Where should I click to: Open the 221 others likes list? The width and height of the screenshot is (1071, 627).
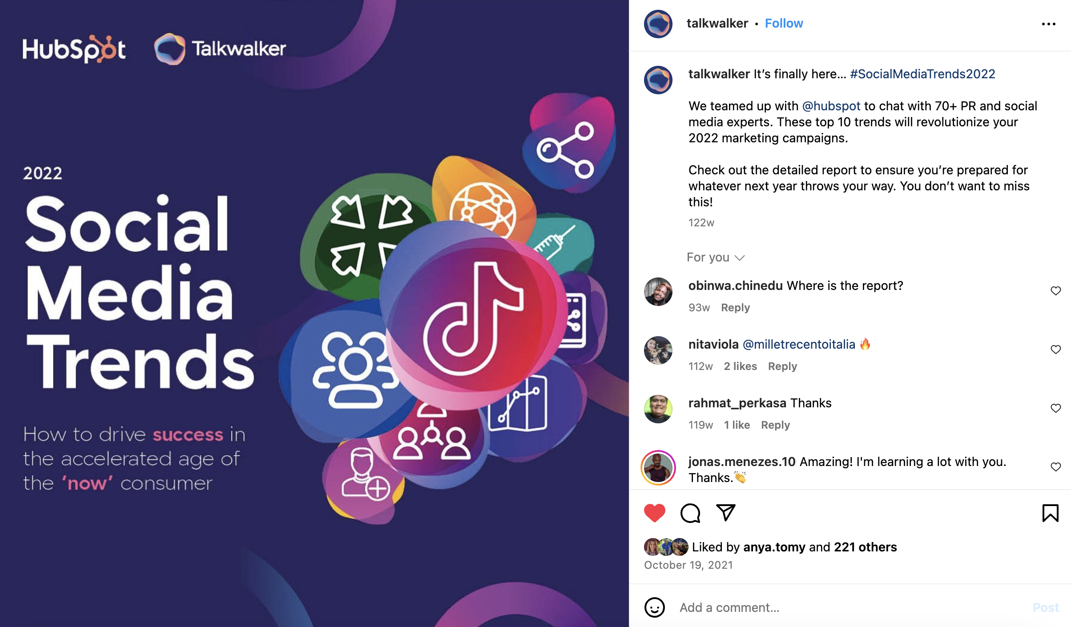865,547
